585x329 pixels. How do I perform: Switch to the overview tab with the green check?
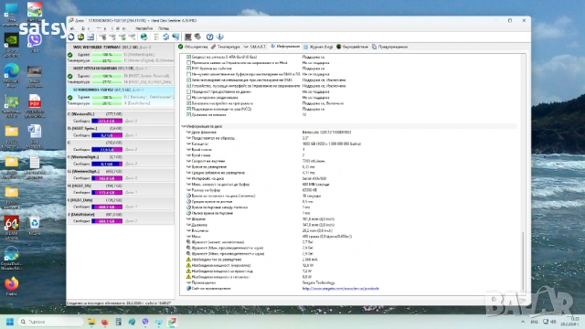pyautogui.click(x=193, y=47)
